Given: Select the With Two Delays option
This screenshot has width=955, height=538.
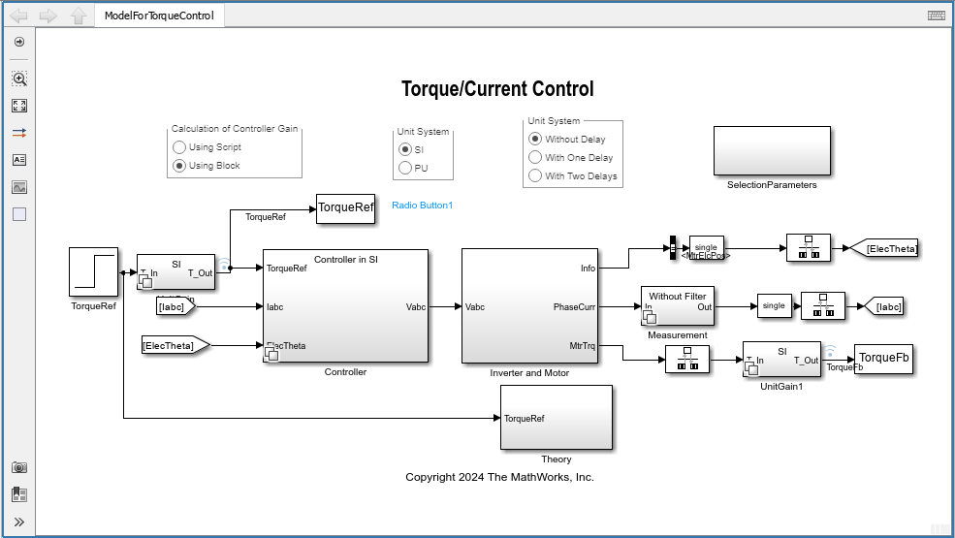Looking at the screenshot, I should (535, 175).
